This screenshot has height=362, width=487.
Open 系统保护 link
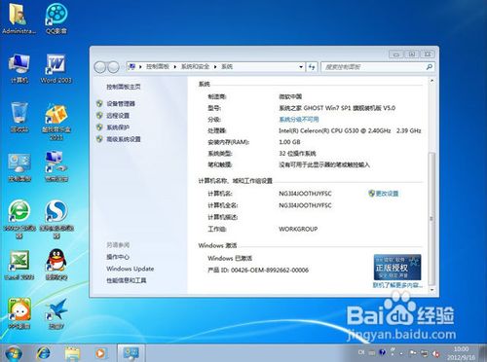click(x=118, y=127)
